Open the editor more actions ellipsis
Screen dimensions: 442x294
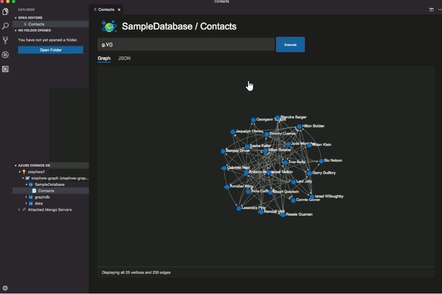pos(440,9)
